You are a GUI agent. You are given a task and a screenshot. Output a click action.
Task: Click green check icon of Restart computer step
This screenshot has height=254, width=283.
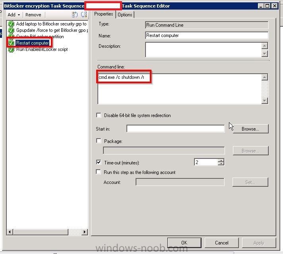click(11, 43)
